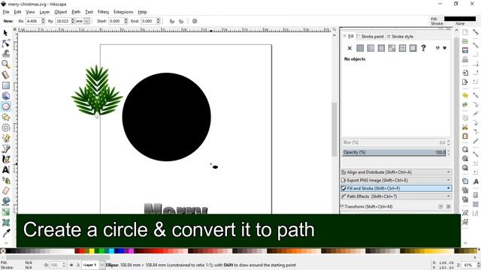Select the Paint Bucket tool

5,202
